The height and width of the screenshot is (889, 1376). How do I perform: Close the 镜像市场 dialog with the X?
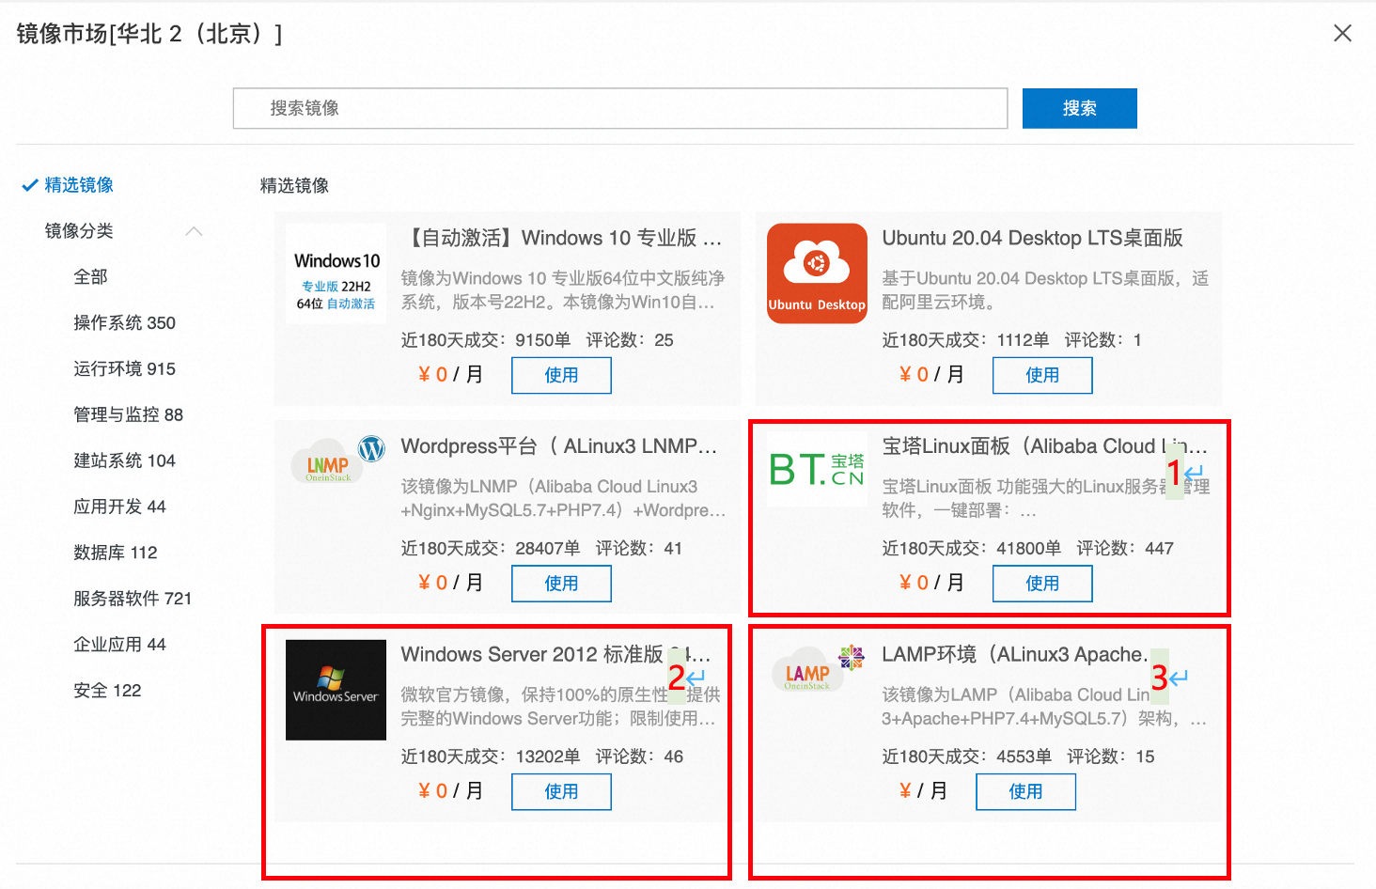coord(1342,33)
